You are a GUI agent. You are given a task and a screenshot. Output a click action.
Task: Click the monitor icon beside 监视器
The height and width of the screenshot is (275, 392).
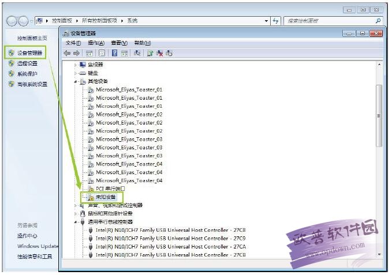point(83,65)
